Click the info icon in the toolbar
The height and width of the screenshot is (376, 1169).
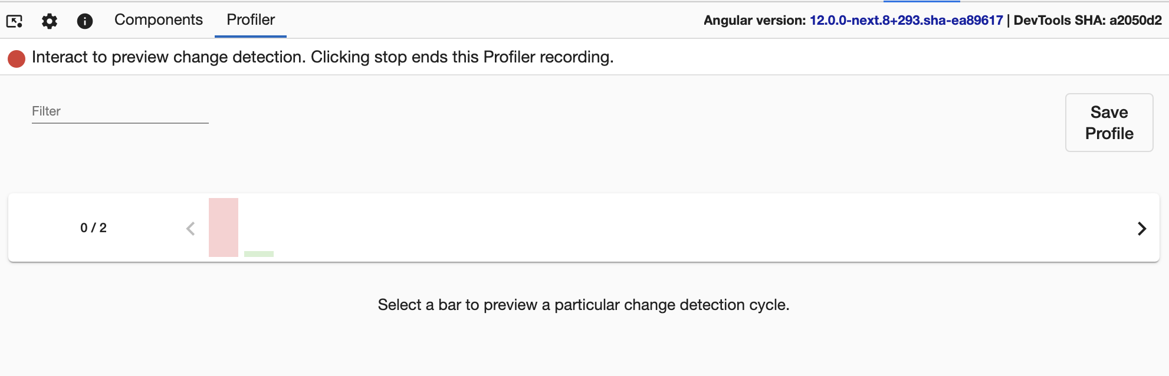(84, 20)
